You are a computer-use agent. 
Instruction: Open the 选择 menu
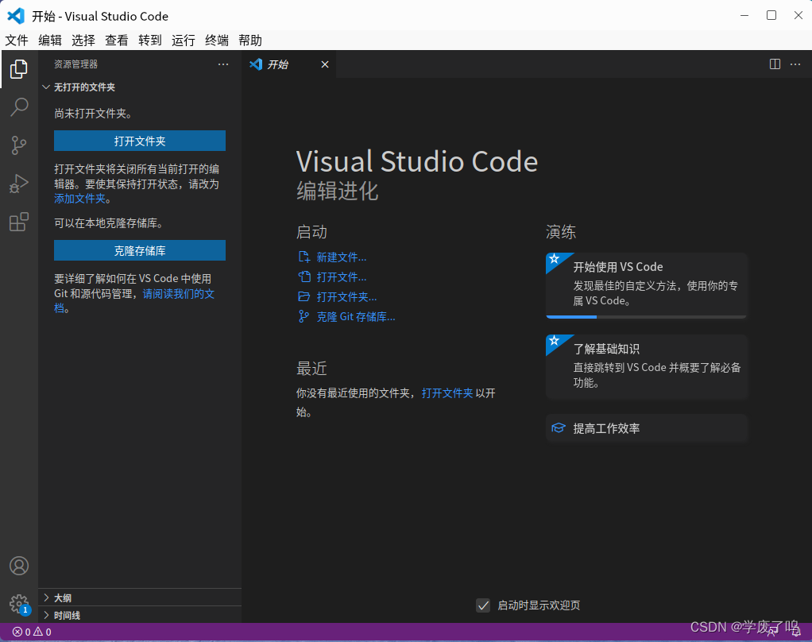point(83,41)
